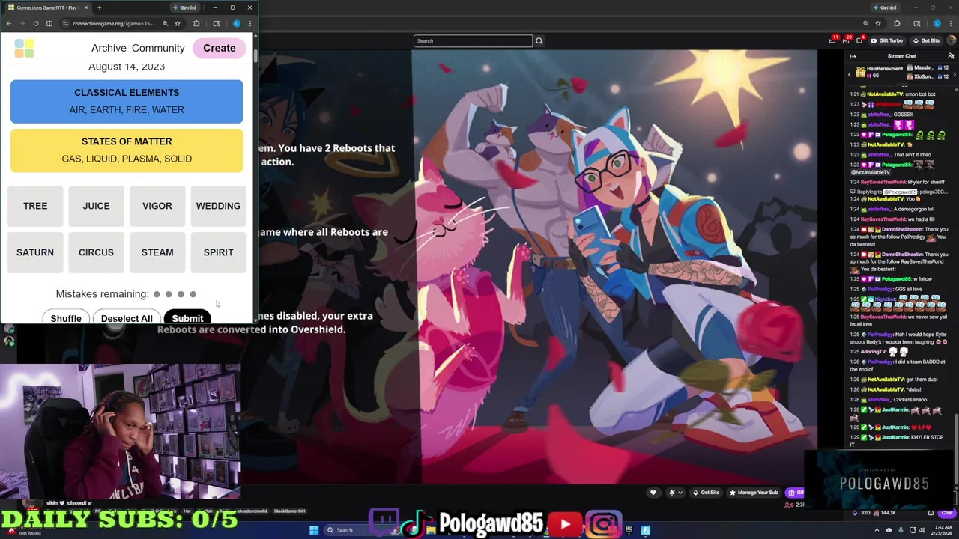Viewport: 959px width, 539px height.
Task: Open the Community page link
Action: click(158, 48)
